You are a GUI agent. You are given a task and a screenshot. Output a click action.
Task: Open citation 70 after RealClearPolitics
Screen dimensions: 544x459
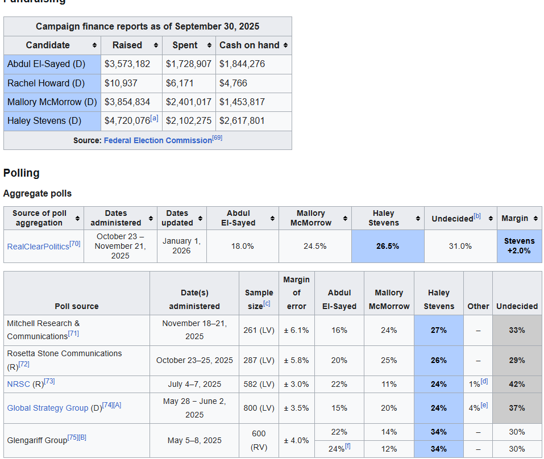pos(75,244)
